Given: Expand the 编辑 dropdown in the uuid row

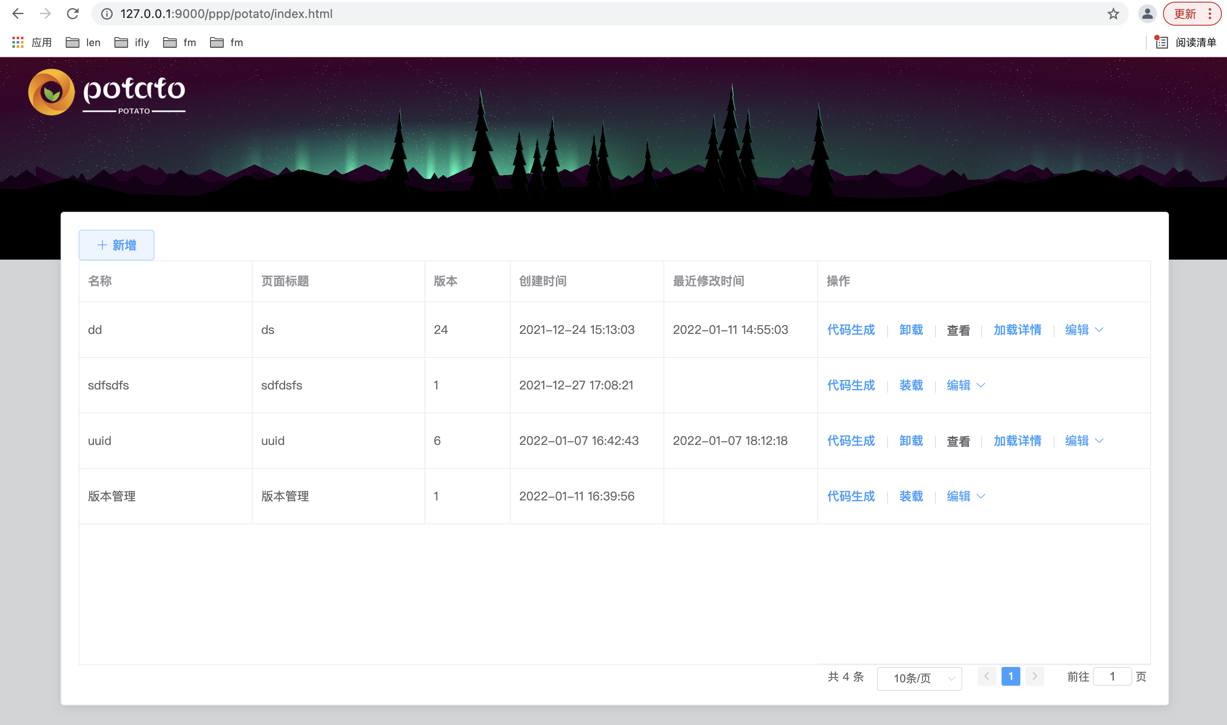Looking at the screenshot, I should click(x=1084, y=441).
